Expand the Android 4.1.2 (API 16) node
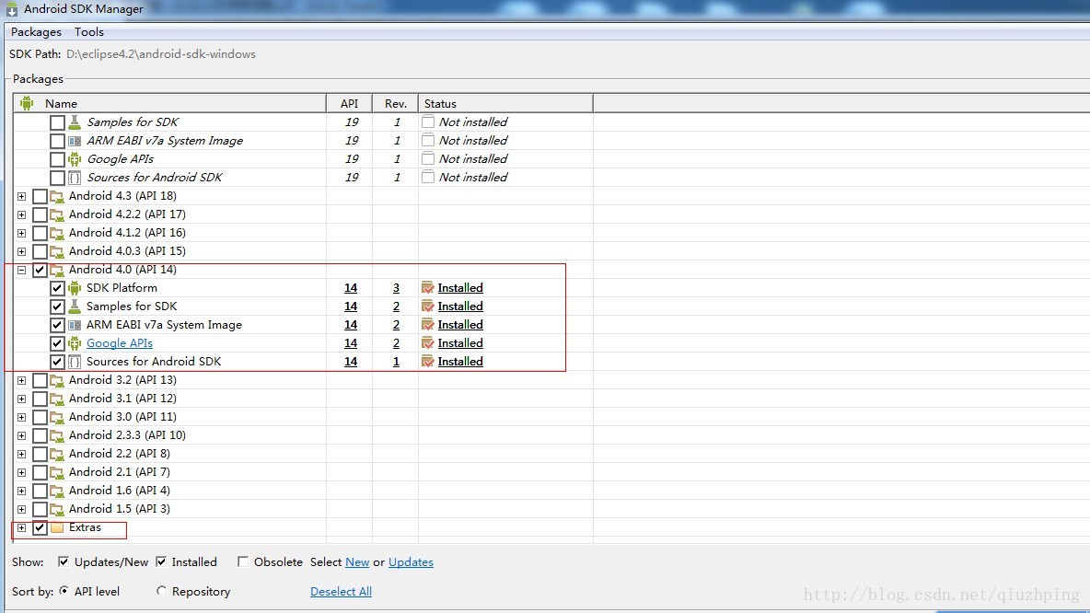Viewport: 1090px width, 613px height. 21,234
